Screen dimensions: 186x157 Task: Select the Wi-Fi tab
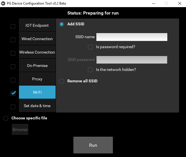coord(37,92)
